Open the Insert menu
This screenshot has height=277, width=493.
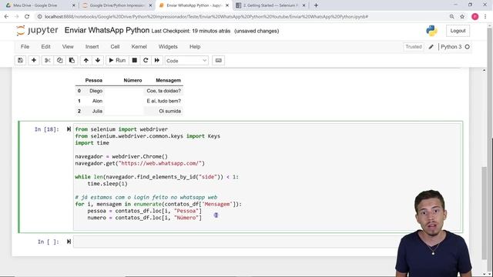click(92, 46)
